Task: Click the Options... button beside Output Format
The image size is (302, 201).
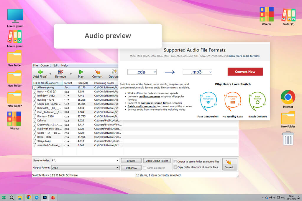Action: (x=131, y=168)
